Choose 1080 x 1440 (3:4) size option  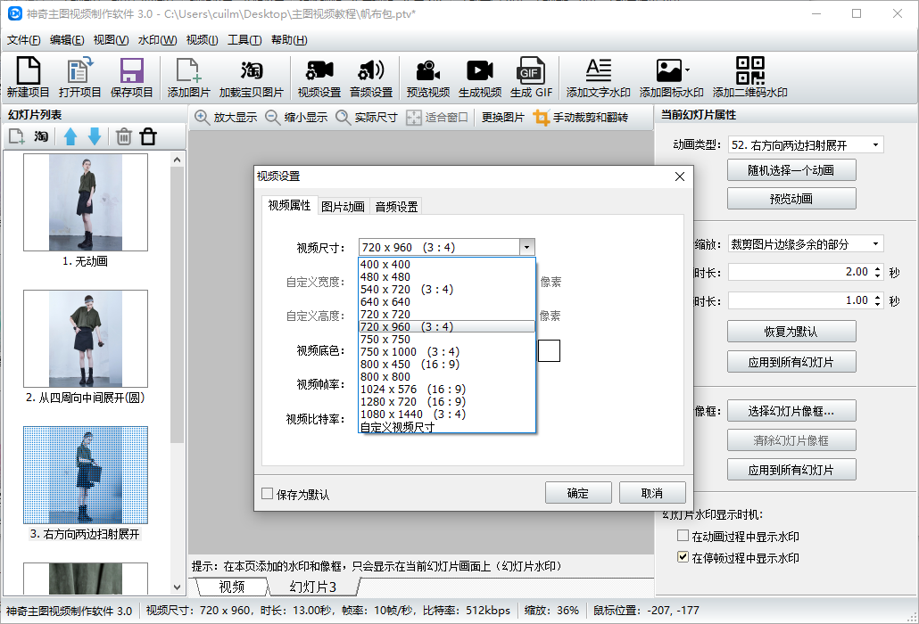pyautogui.click(x=447, y=414)
